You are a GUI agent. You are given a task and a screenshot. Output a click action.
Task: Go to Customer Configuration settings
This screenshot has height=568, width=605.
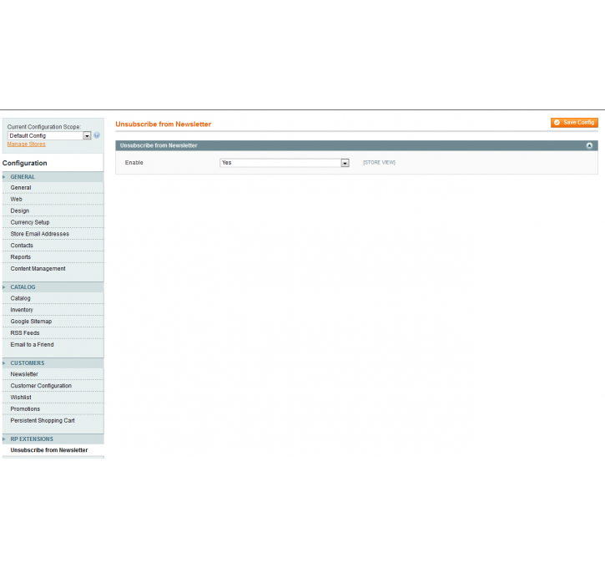coord(41,386)
